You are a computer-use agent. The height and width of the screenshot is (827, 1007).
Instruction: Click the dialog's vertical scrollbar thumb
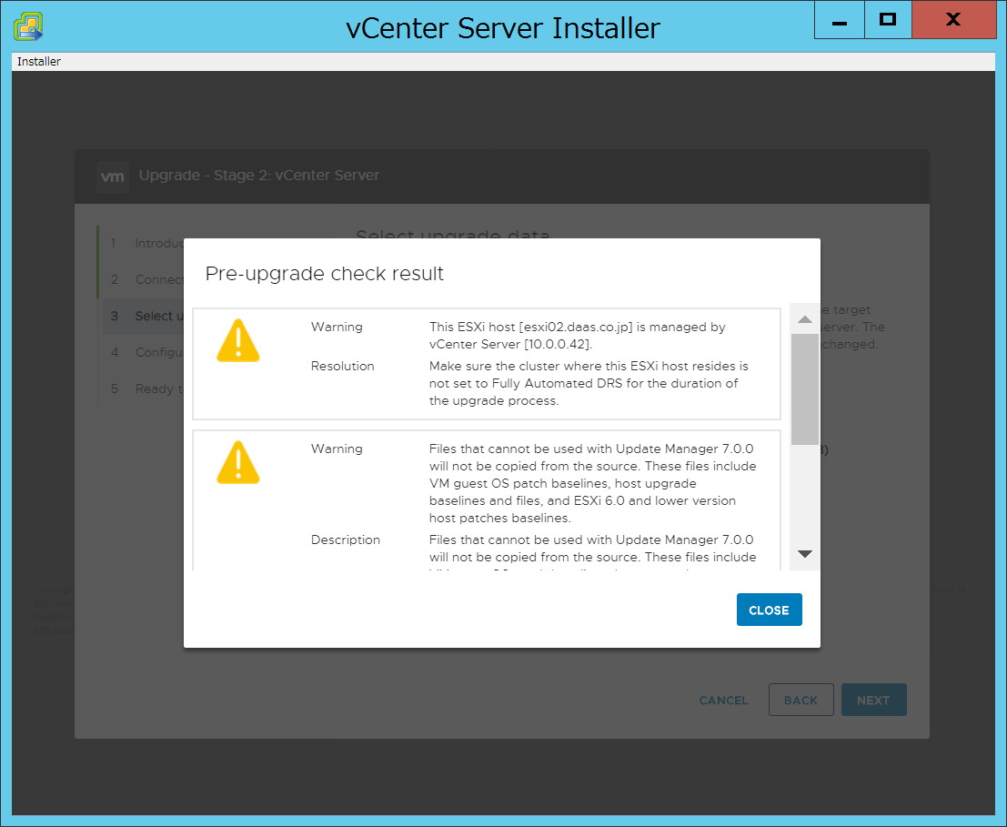pyautogui.click(x=805, y=389)
